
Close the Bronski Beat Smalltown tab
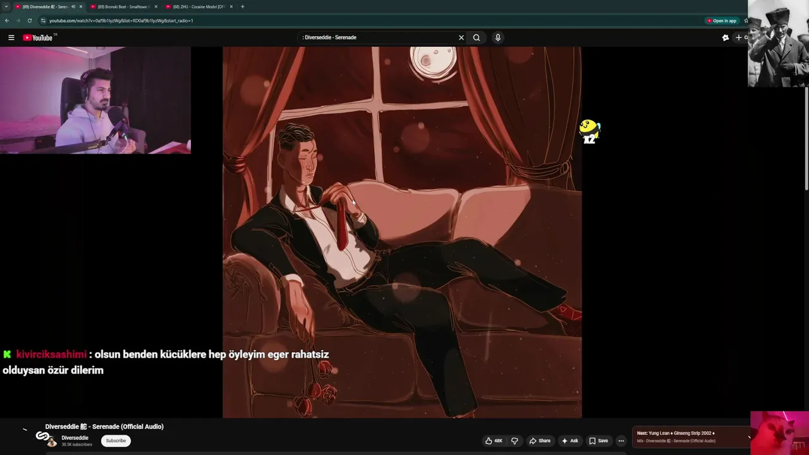[156, 6]
